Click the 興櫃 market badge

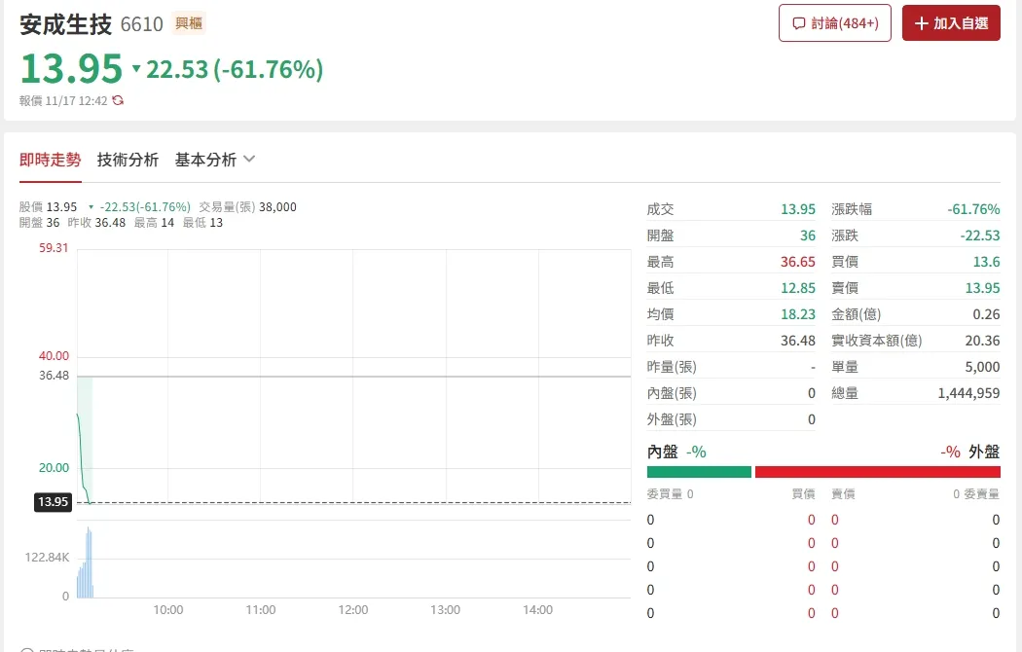[x=188, y=23]
